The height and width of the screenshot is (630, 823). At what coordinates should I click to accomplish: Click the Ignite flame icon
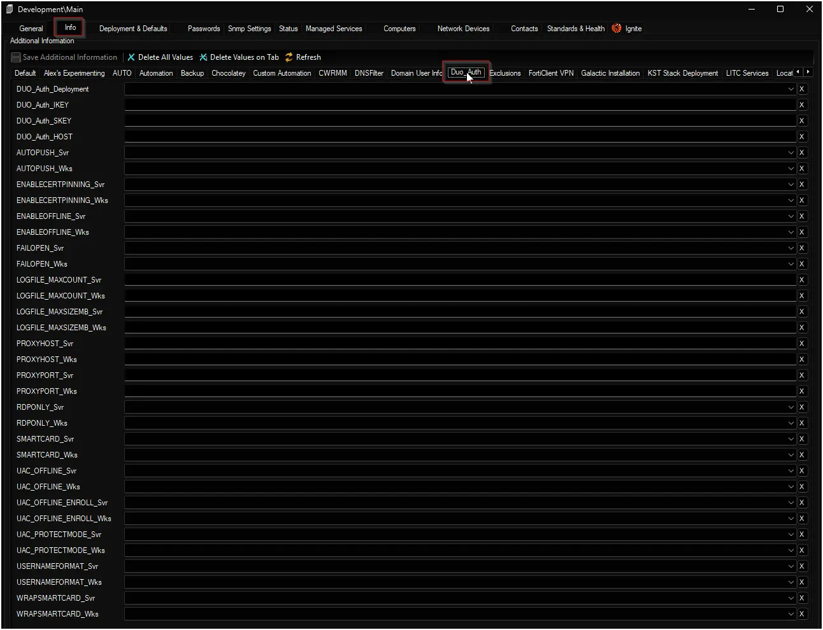pos(617,29)
